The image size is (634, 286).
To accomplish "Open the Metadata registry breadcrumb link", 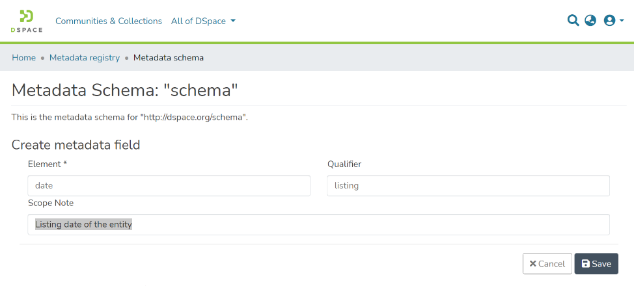I will 85,58.
